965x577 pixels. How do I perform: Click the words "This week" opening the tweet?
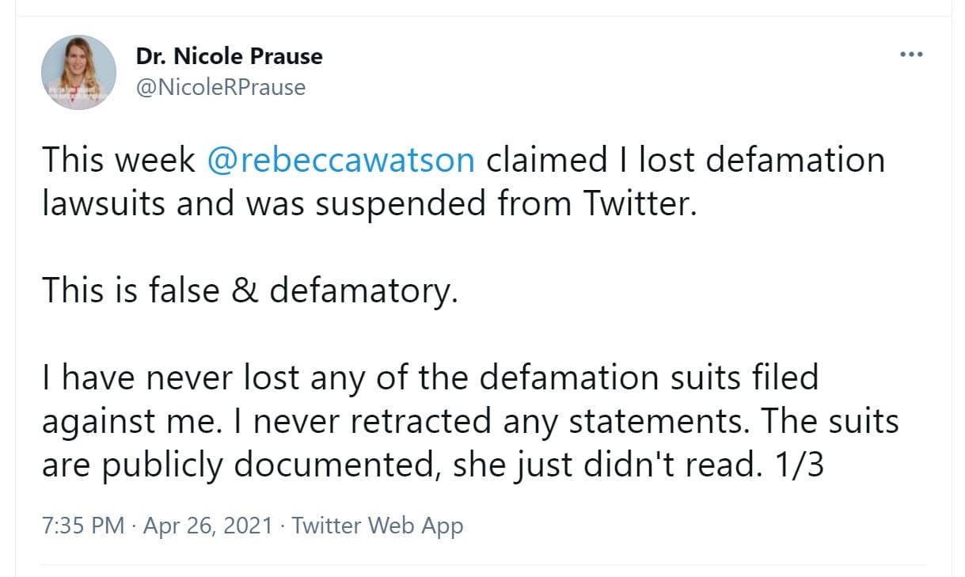point(119,160)
